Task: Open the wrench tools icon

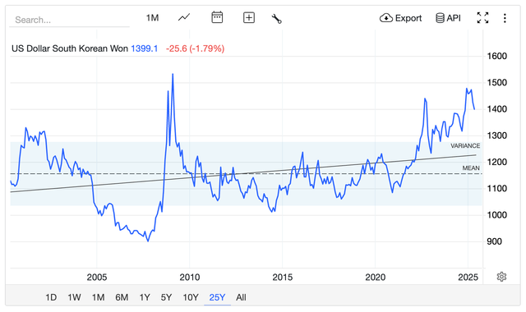Action: click(x=276, y=18)
